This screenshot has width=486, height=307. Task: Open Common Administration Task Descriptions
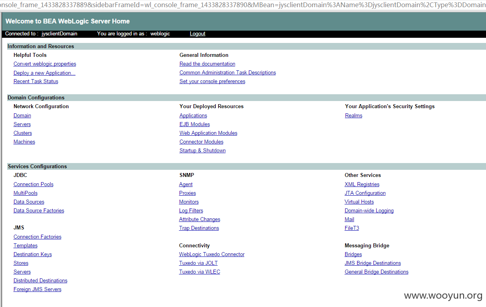228,73
